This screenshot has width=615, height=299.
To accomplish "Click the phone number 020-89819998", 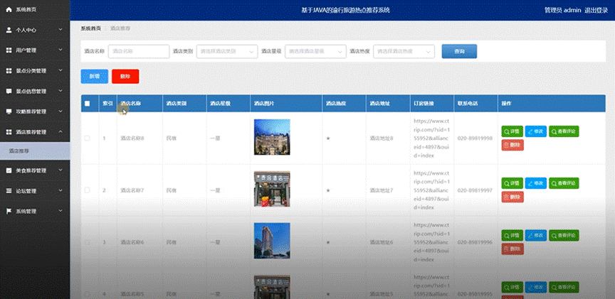I will tap(475, 138).
